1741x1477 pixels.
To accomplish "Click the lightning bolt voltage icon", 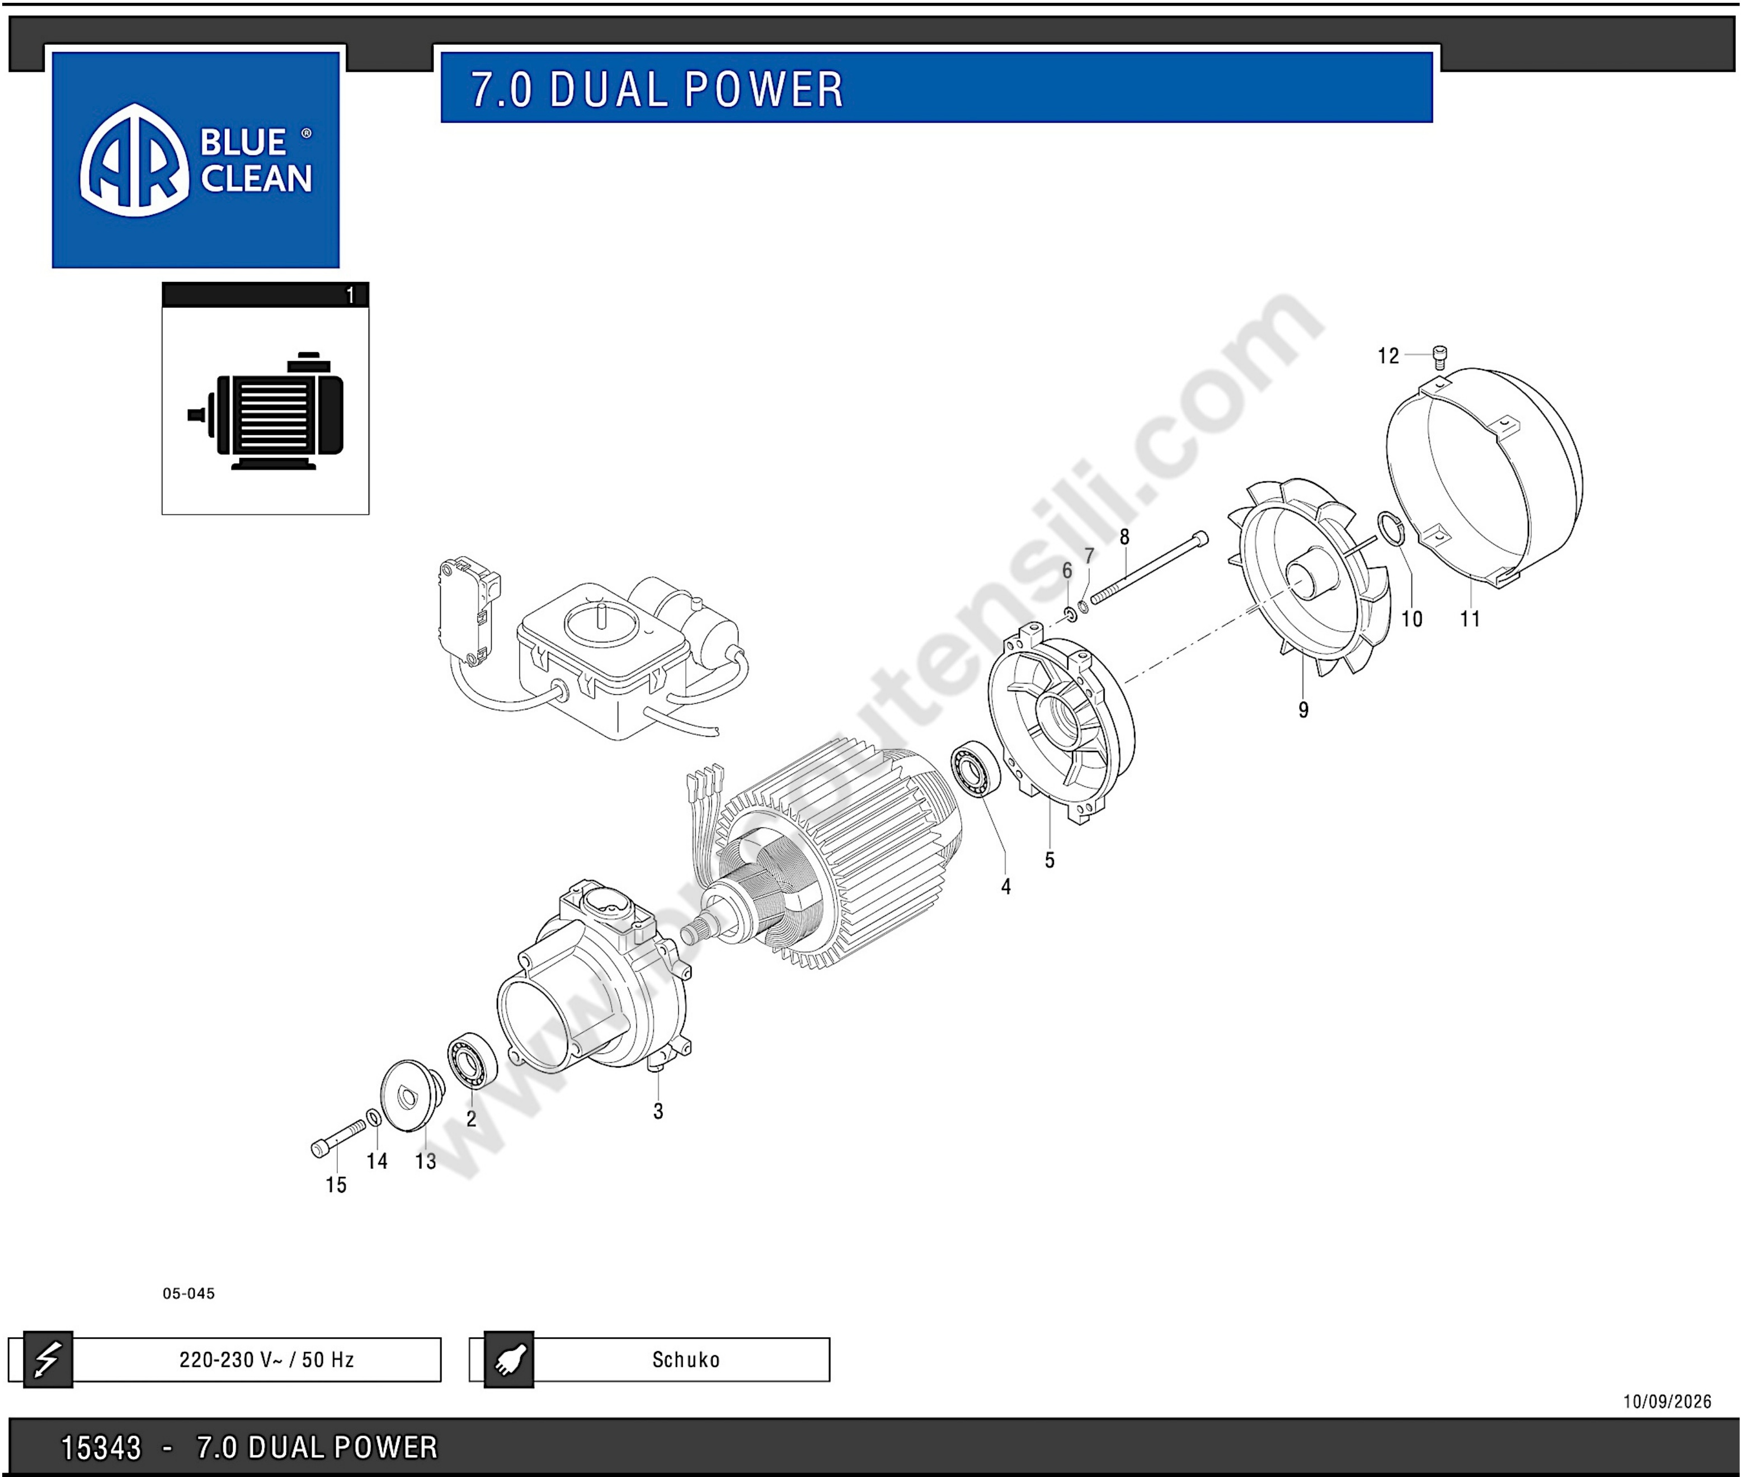I will [x=48, y=1359].
